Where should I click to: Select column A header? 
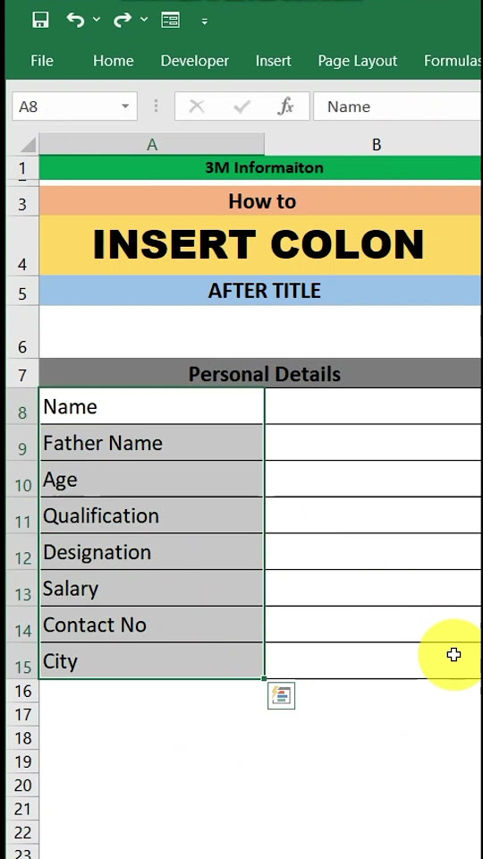tap(152, 145)
